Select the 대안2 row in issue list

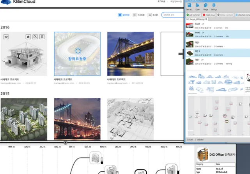click(218, 44)
